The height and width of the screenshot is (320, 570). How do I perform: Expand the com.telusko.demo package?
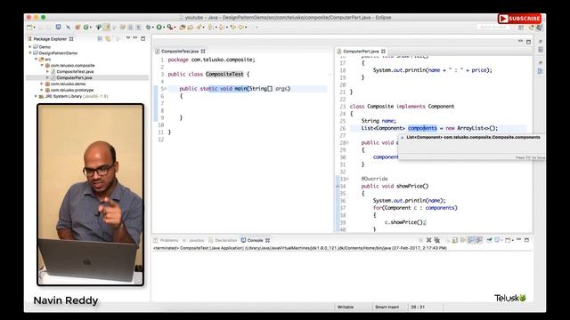pyautogui.click(x=42, y=84)
